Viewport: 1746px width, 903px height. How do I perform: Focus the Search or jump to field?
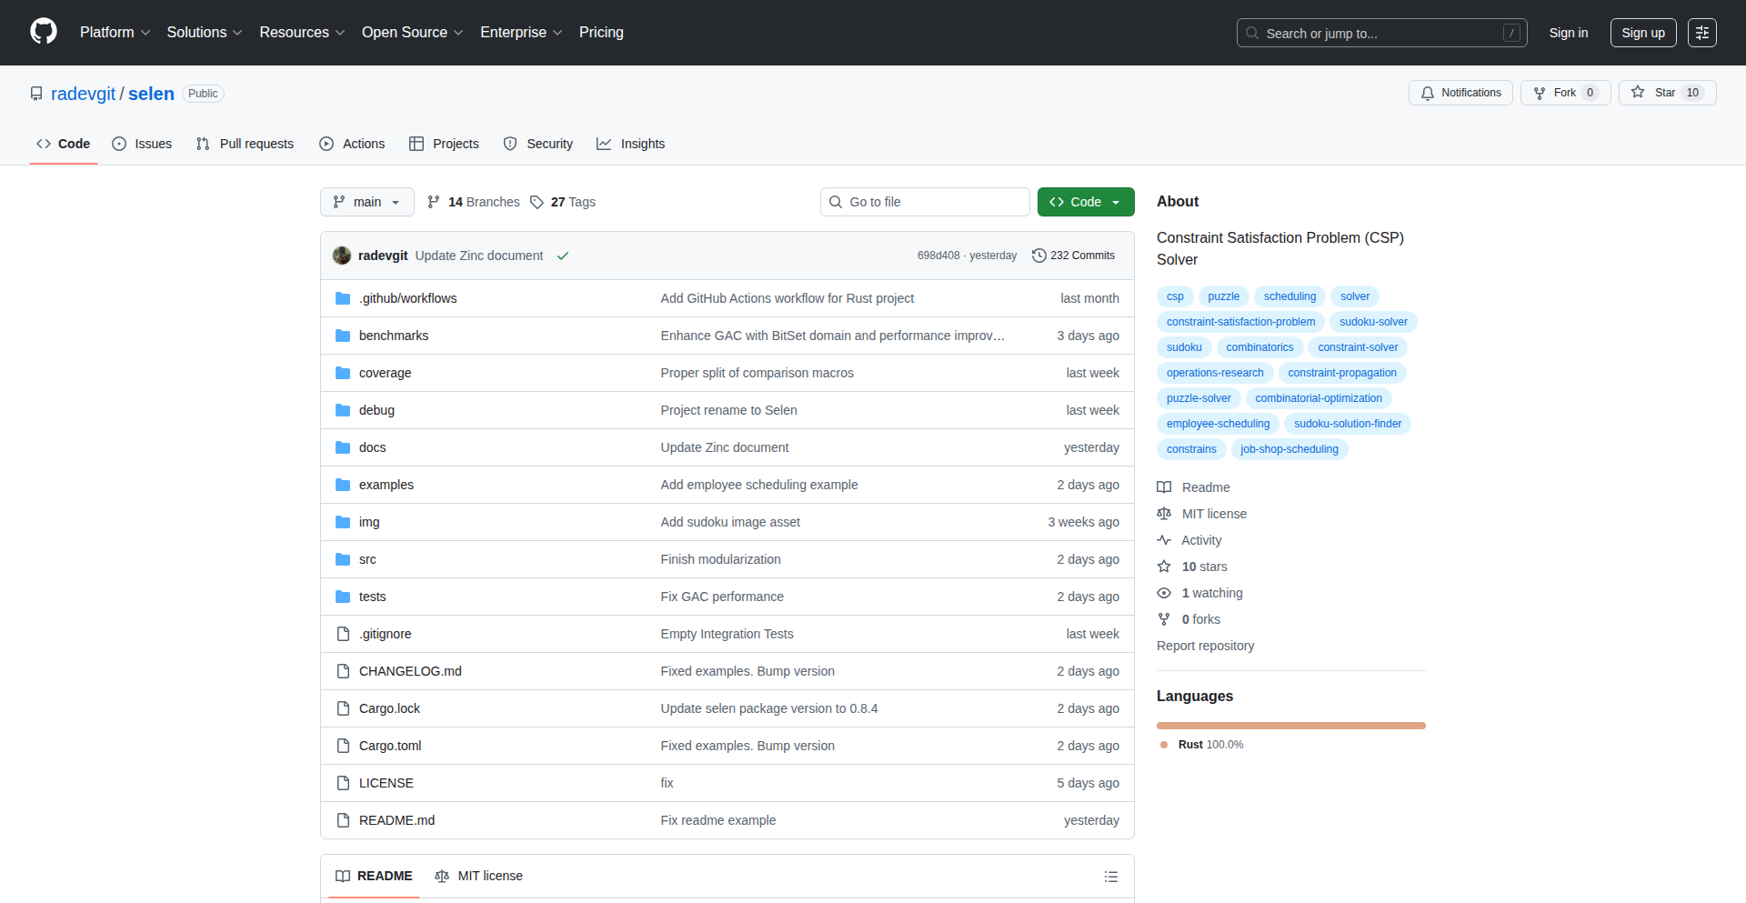[x=1381, y=33]
